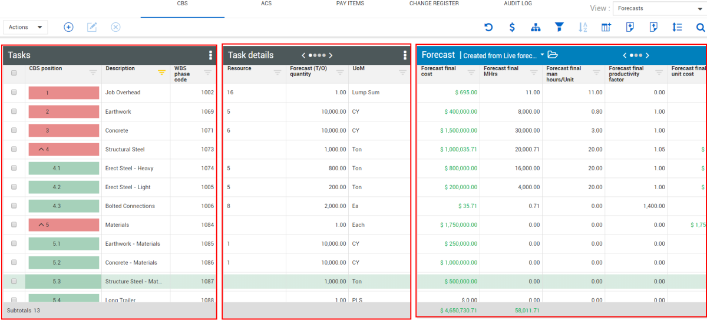Screen dimensions: 707x320
Task: Open the hierarchy structure icon
Action: tap(536, 27)
